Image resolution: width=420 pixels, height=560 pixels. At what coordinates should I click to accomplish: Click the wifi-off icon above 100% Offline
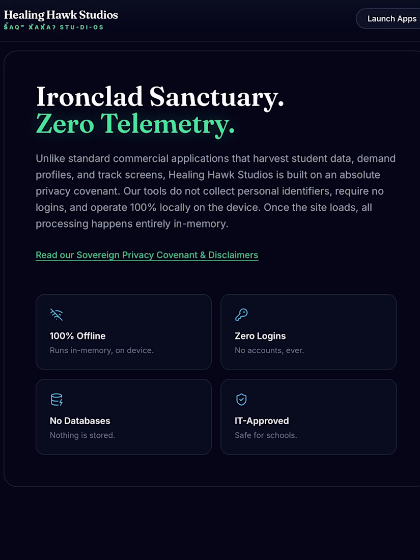[x=57, y=315]
